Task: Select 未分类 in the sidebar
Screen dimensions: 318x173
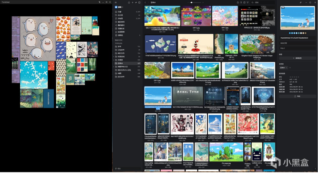Action: (128, 15)
